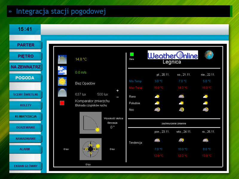Click the Rano icon for nie., 22.11.
Image resolution: width=239 pixels, height=179 pixels.
206,96
